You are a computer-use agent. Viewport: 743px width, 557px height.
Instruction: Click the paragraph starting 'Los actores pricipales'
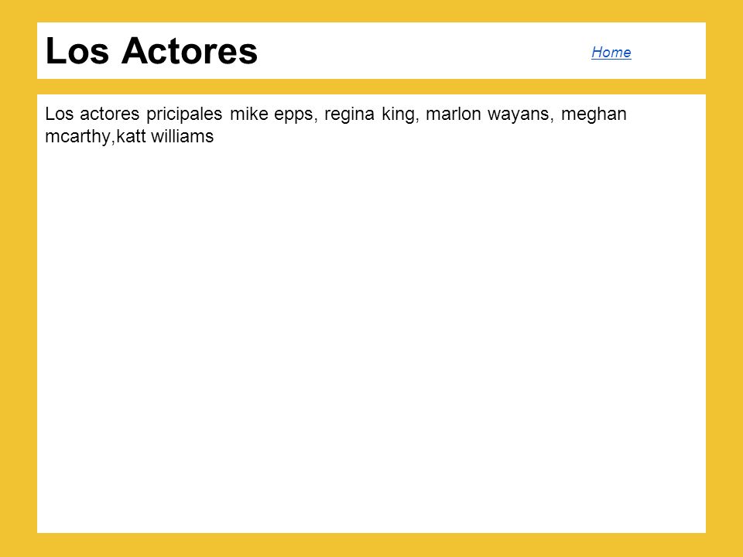coord(336,125)
